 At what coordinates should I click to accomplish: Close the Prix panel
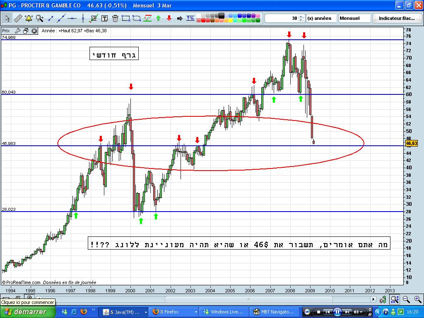pos(34,31)
